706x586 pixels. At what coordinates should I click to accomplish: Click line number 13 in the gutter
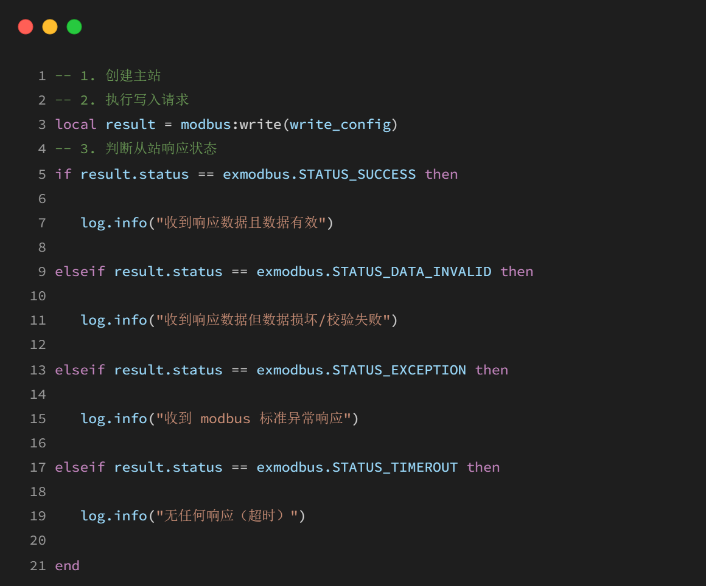(38, 370)
